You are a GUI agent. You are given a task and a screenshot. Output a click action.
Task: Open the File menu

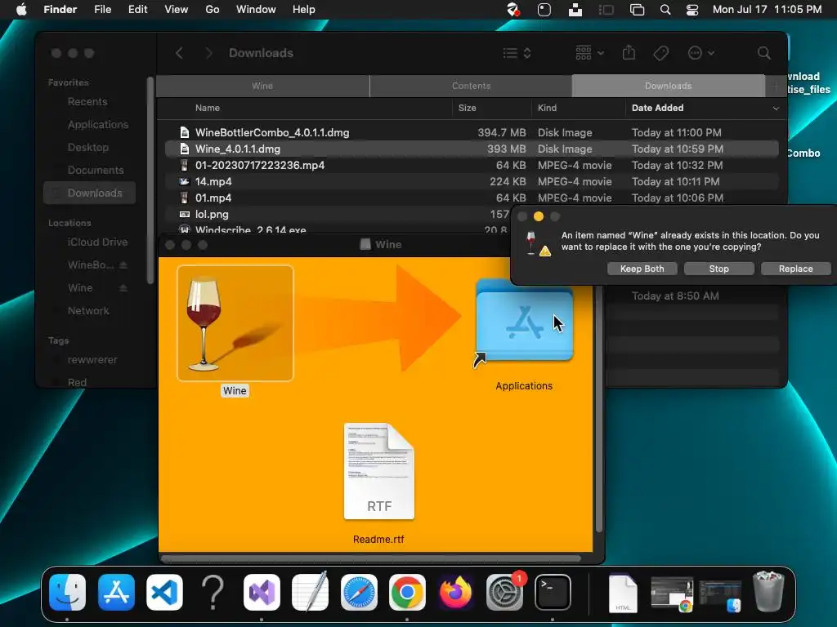tap(102, 10)
